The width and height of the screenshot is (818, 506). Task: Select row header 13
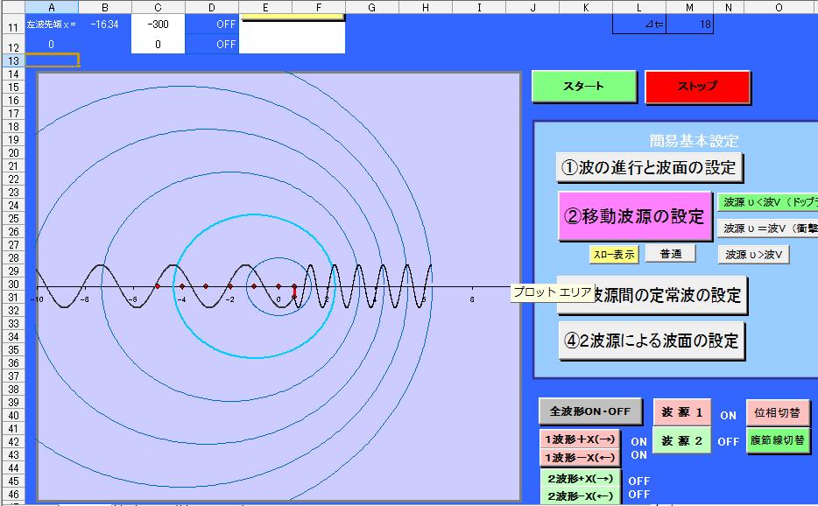(x=13, y=60)
